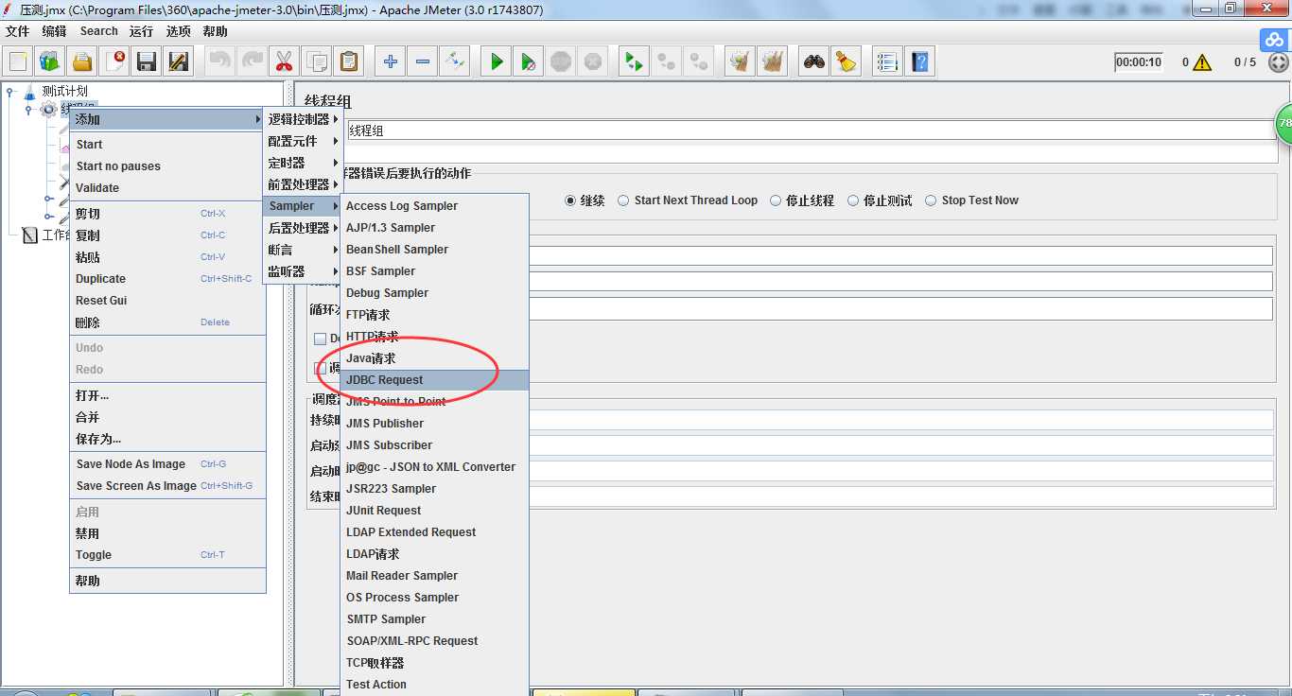Click Save Node As Image
This screenshot has width=1292, height=696.
pos(167,464)
